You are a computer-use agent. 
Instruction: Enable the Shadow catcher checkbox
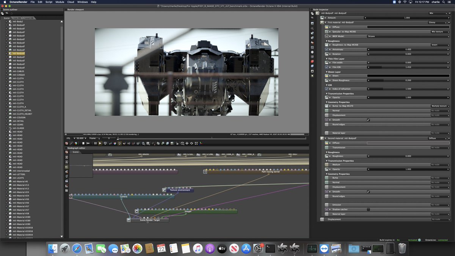click(368, 209)
